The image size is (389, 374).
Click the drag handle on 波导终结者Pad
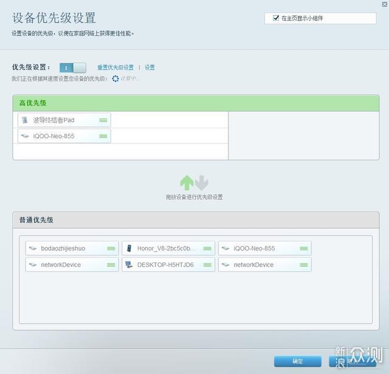[x=103, y=120]
